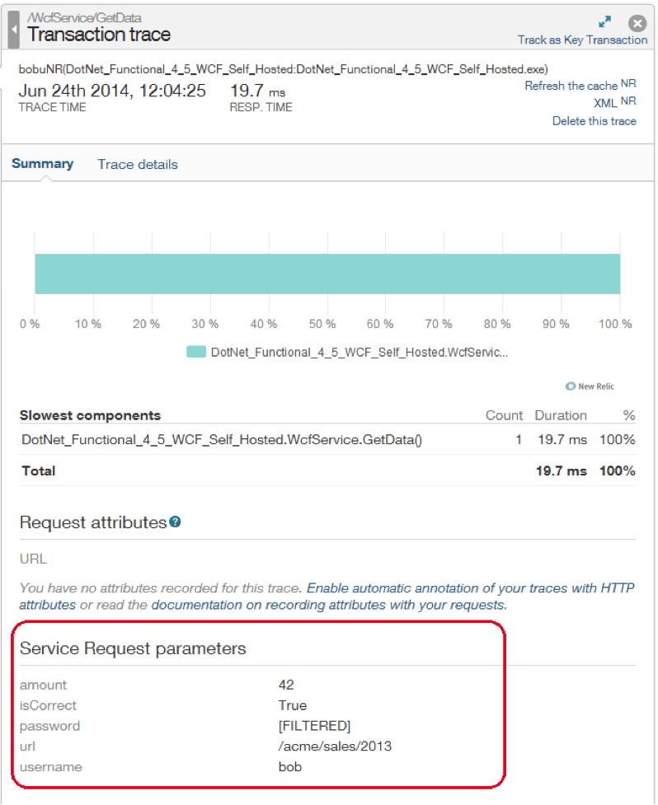Click the Duration column header
Screen dimensions: 658x805
point(561,415)
